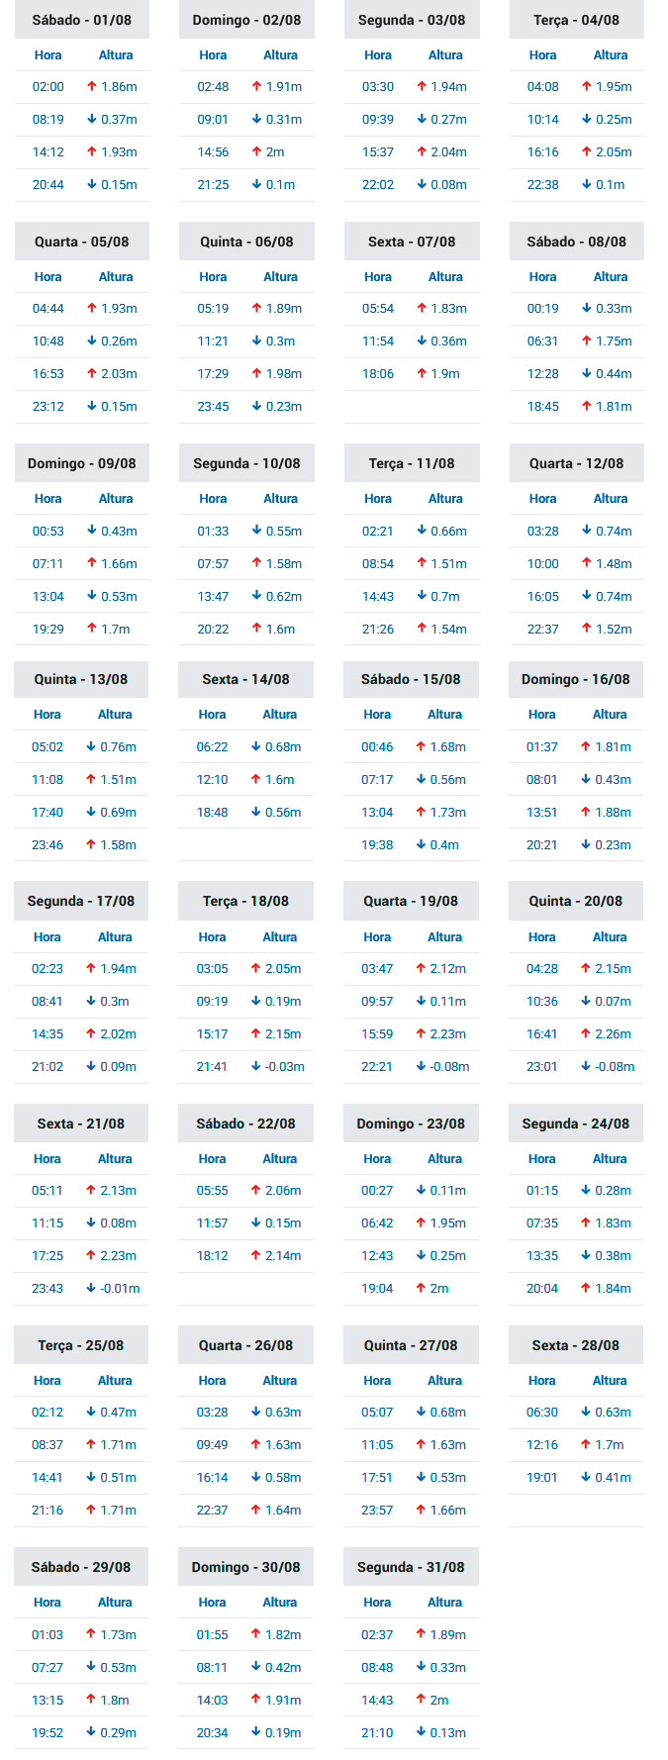668x1760 pixels.
Task: Click blue down arrow beside 0.37m on Sábado 01/08
Action: pyautogui.click(x=92, y=119)
